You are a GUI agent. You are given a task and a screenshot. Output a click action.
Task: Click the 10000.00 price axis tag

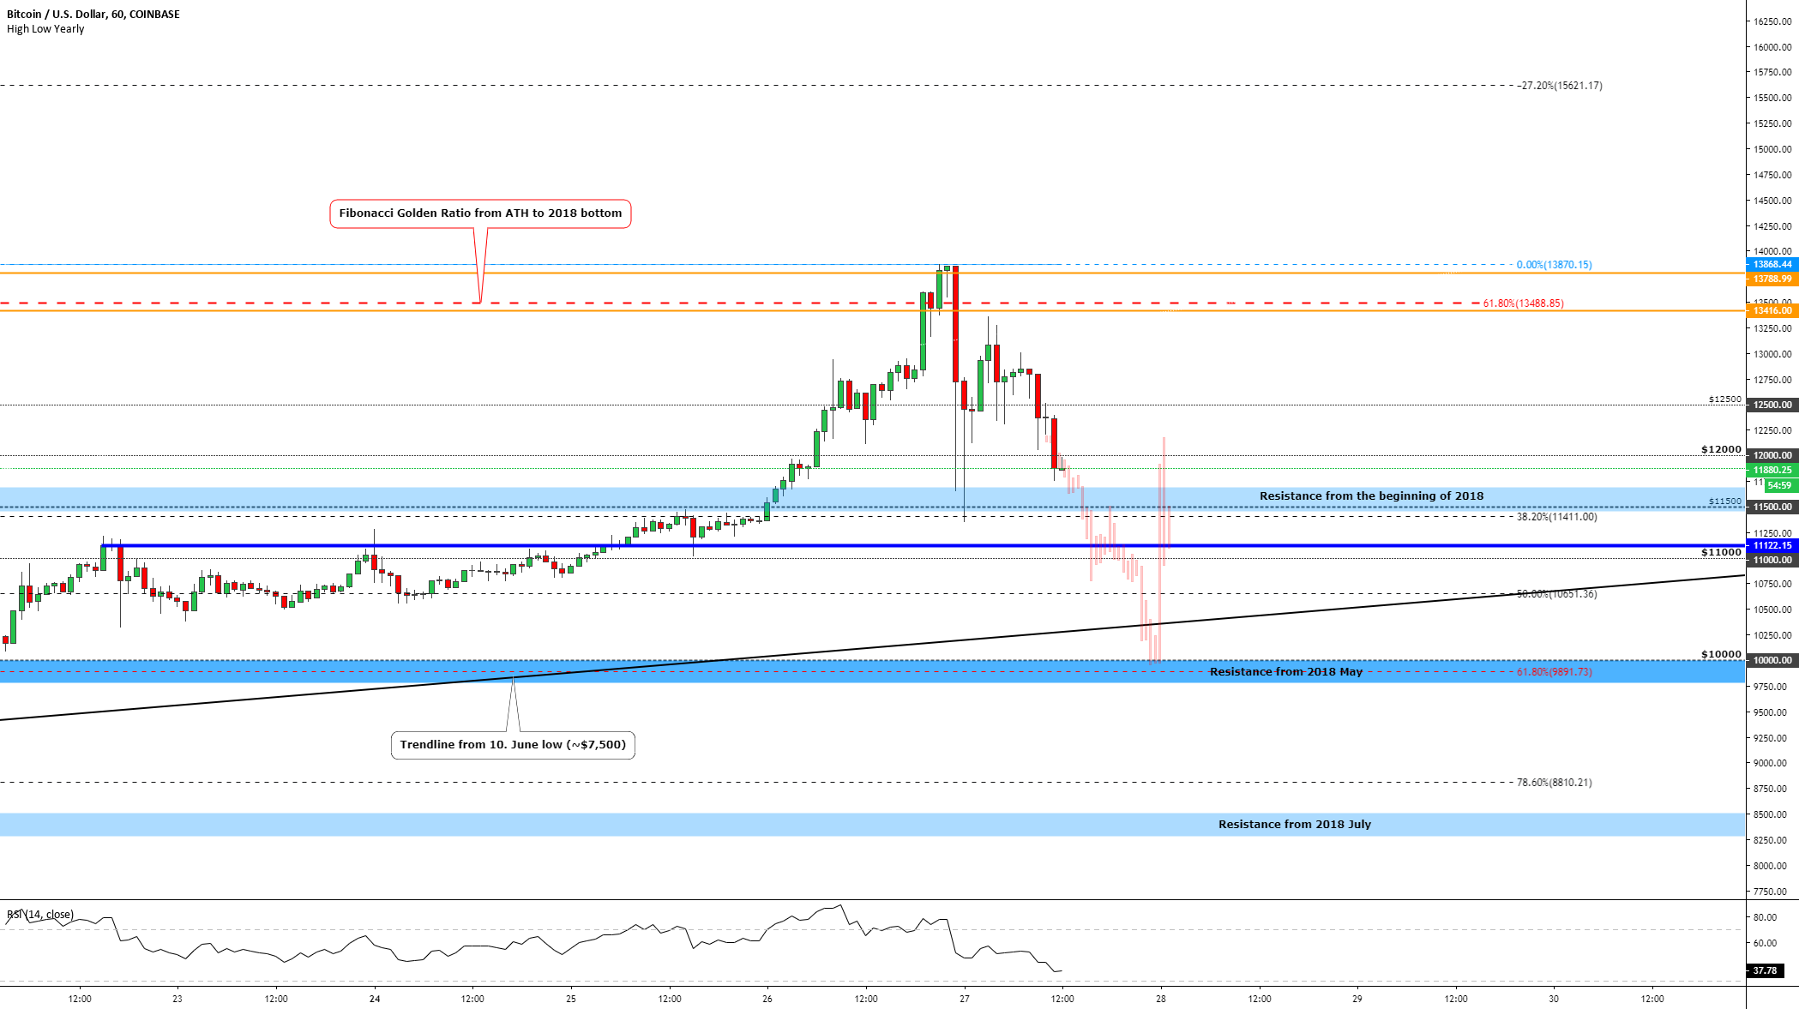[1772, 660]
